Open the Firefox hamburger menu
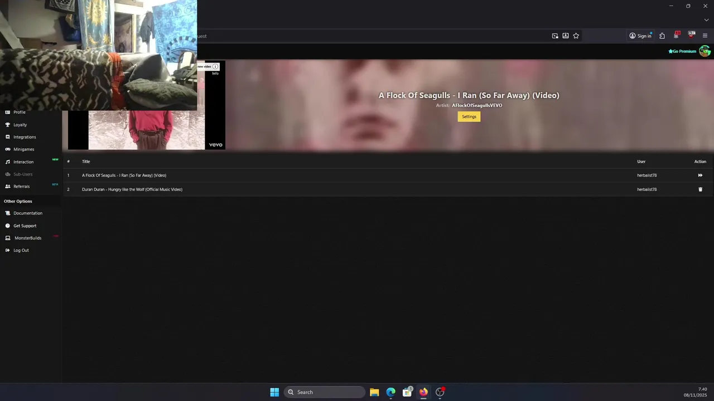Screen dimensions: 714x401 click(x=705, y=36)
